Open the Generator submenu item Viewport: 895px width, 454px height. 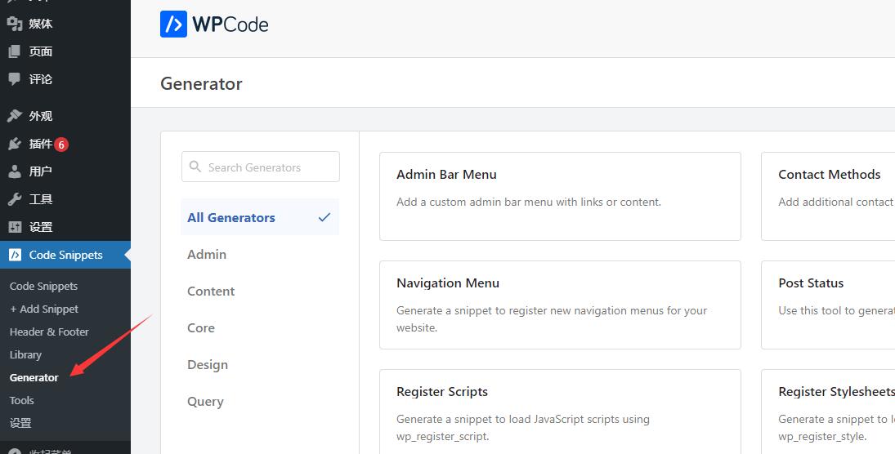(34, 377)
